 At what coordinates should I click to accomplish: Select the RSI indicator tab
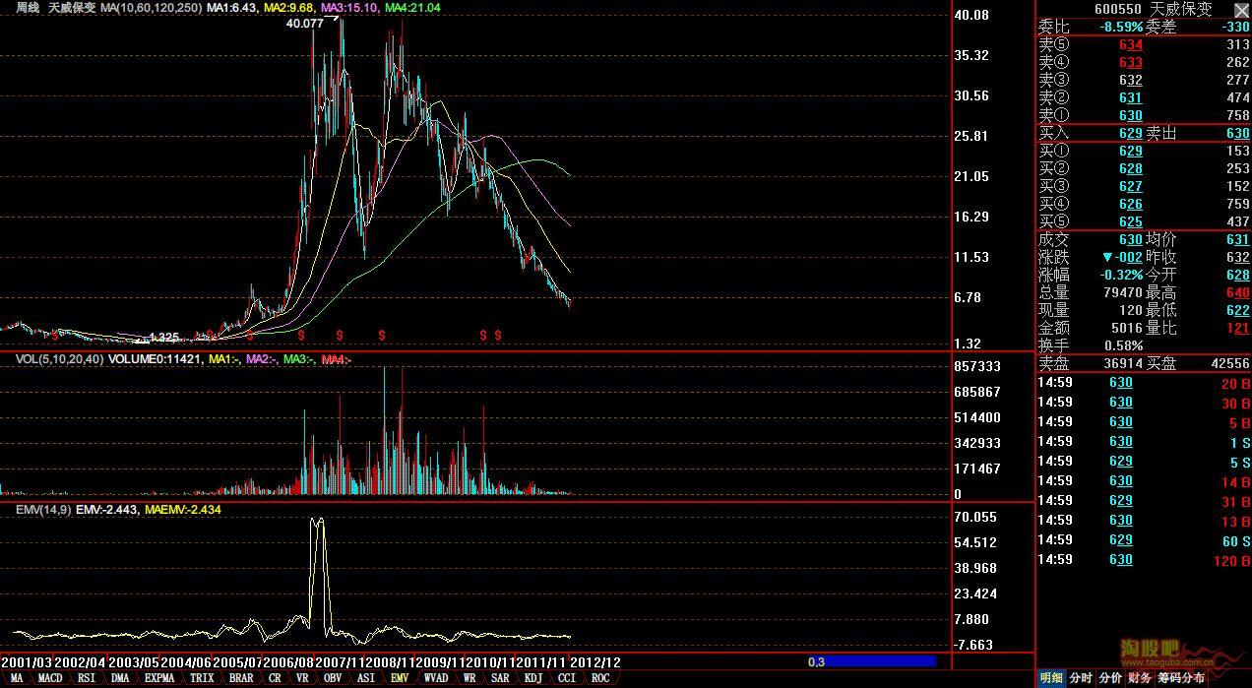click(87, 678)
